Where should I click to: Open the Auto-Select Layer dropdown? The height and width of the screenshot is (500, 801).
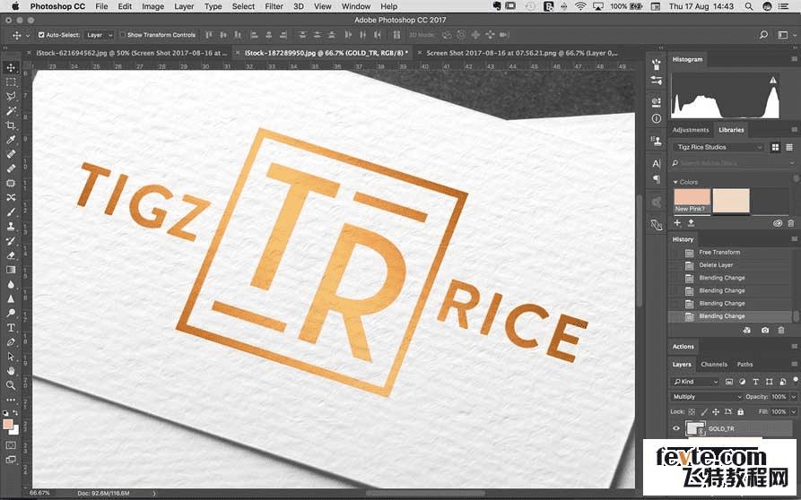[99, 35]
